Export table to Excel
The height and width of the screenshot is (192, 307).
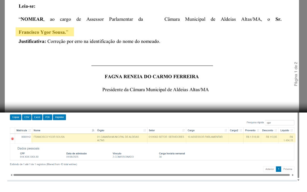pyautogui.click(x=37, y=117)
